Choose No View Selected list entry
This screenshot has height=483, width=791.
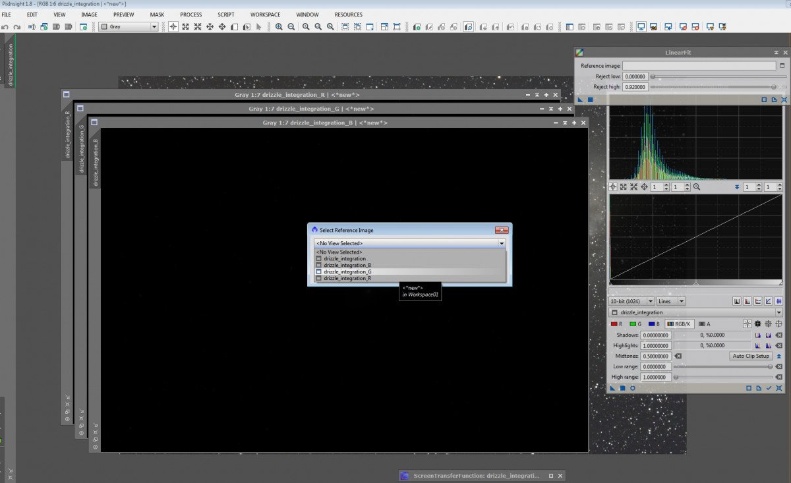pyautogui.click(x=410, y=252)
